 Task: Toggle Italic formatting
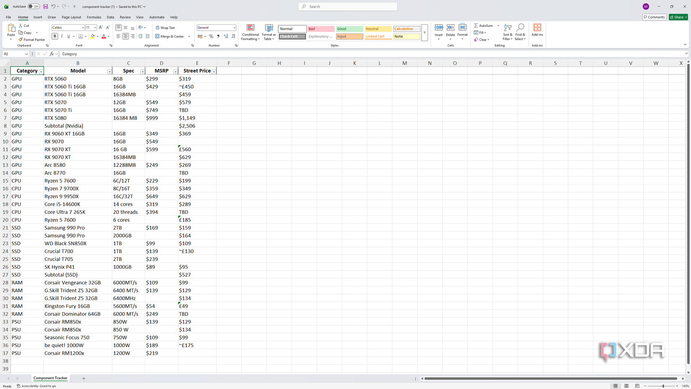pyautogui.click(x=62, y=36)
